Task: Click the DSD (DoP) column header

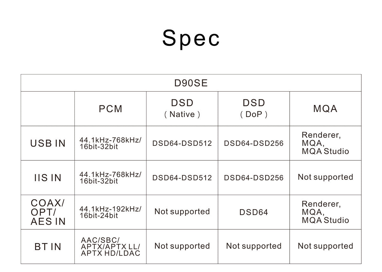Action: tap(254, 108)
